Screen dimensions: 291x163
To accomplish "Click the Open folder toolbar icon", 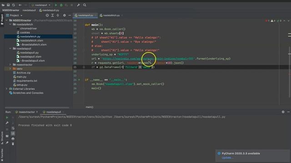I will click(3, 5).
